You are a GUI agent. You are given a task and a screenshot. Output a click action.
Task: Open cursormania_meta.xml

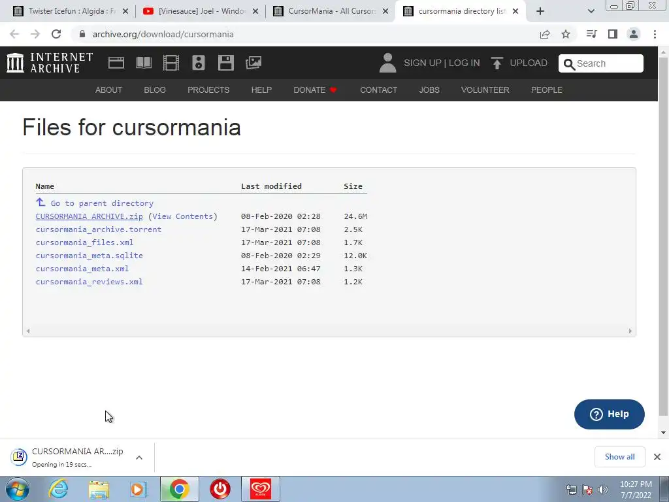click(82, 269)
